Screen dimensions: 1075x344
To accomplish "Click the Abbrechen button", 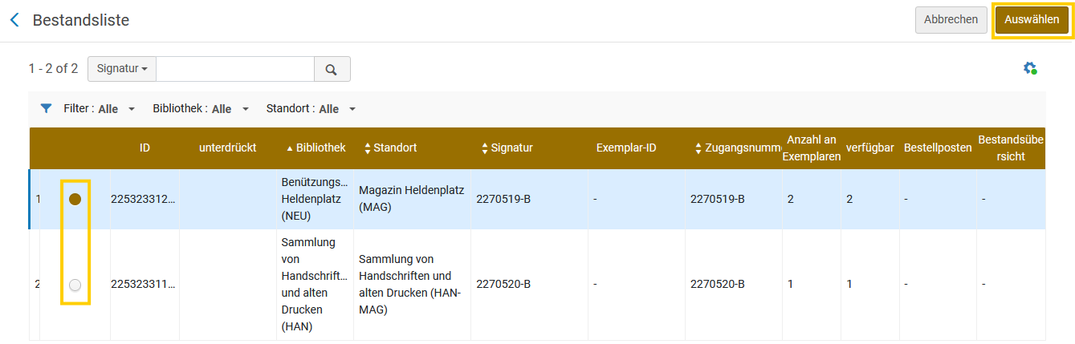I will (x=951, y=20).
